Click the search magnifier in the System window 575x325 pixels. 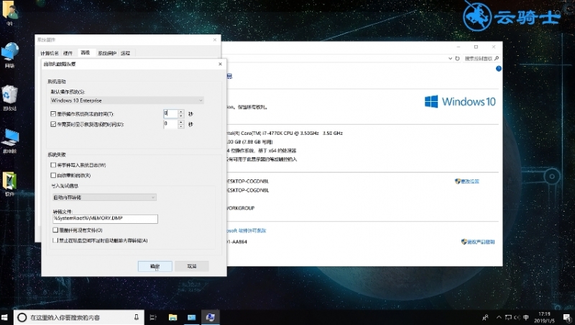pyautogui.click(x=497, y=58)
